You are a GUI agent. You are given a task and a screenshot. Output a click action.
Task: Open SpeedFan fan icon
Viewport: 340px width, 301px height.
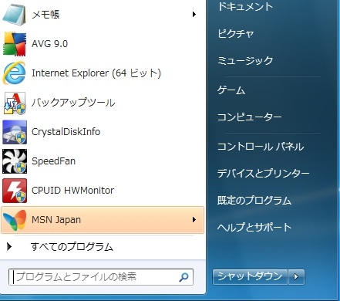coord(15,161)
